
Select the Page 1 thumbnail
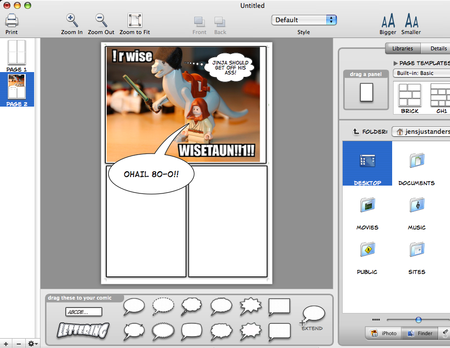click(17, 52)
